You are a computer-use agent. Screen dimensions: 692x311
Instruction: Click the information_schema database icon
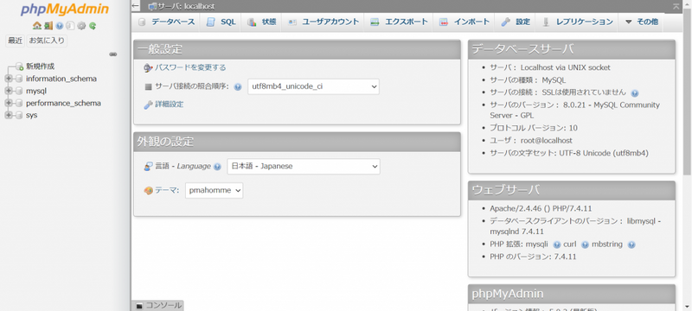pos(19,79)
